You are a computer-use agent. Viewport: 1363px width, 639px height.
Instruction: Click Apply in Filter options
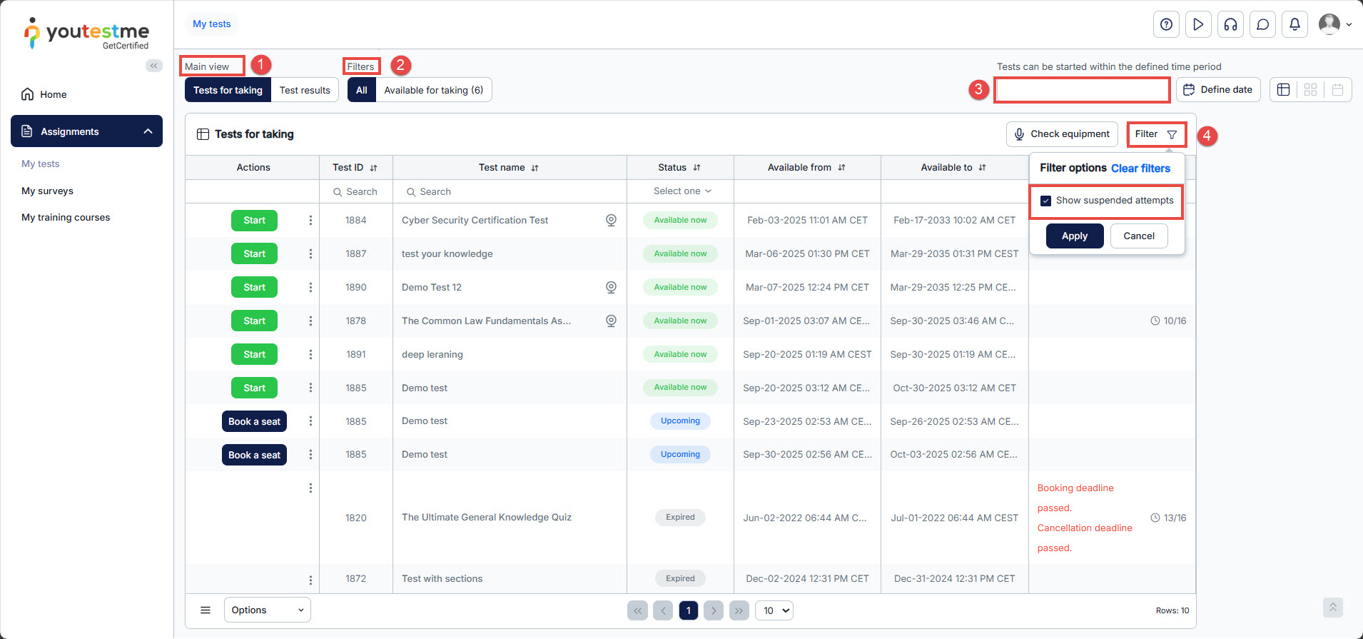tap(1074, 236)
